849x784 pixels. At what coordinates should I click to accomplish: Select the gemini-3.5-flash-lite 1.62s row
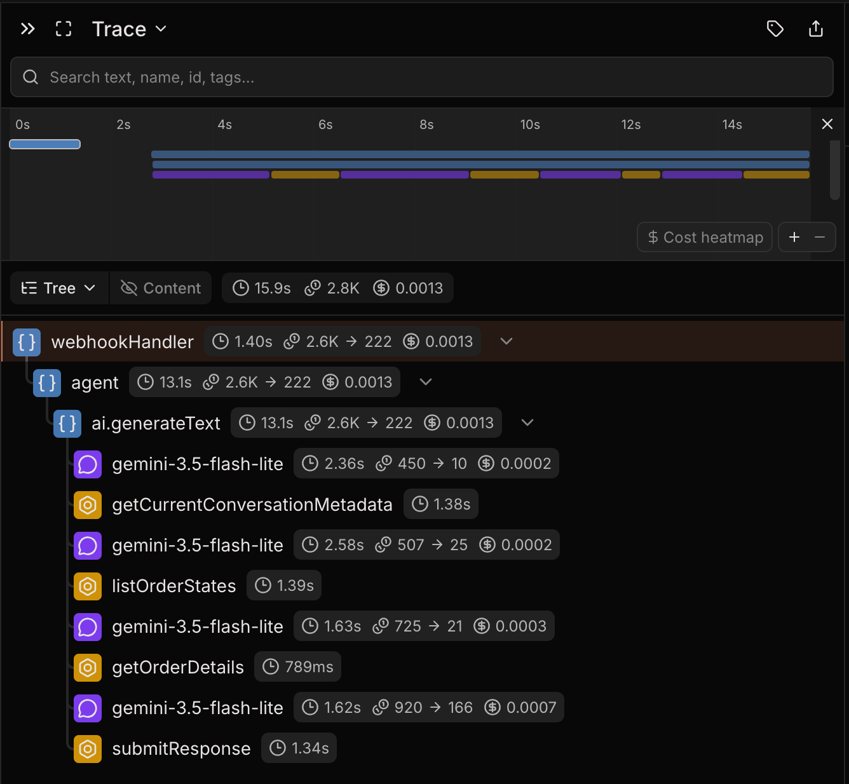(x=423, y=708)
